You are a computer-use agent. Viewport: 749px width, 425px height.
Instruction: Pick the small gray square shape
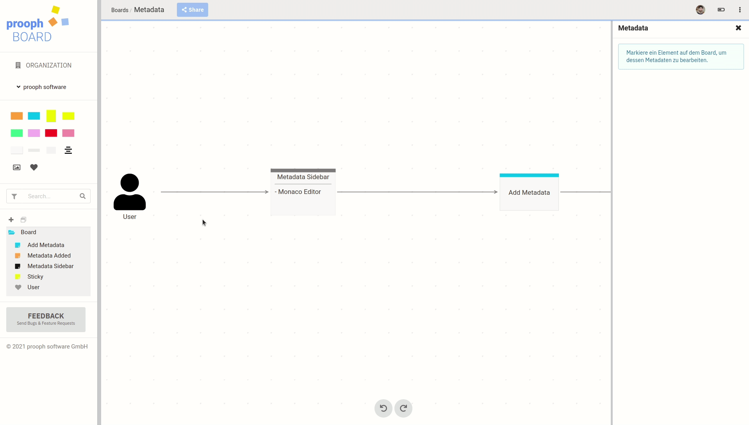(51, 150)
